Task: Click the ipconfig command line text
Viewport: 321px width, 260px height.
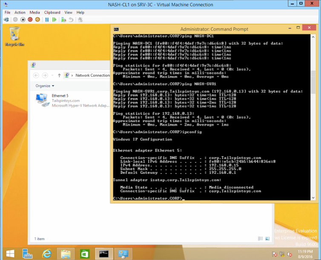Action: pyautogui.click(x=157, y=132)
